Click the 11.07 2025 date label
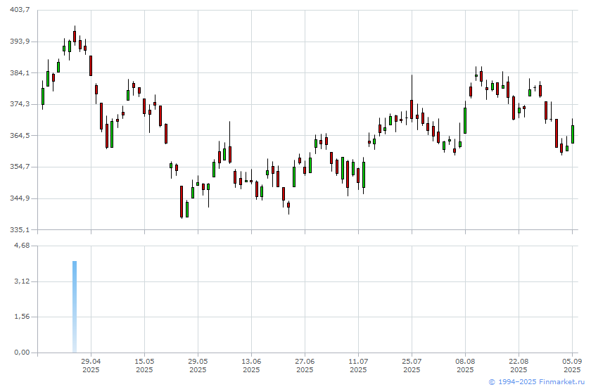The width and height of the screenshot is (591, 387). (x=358, y=365)
